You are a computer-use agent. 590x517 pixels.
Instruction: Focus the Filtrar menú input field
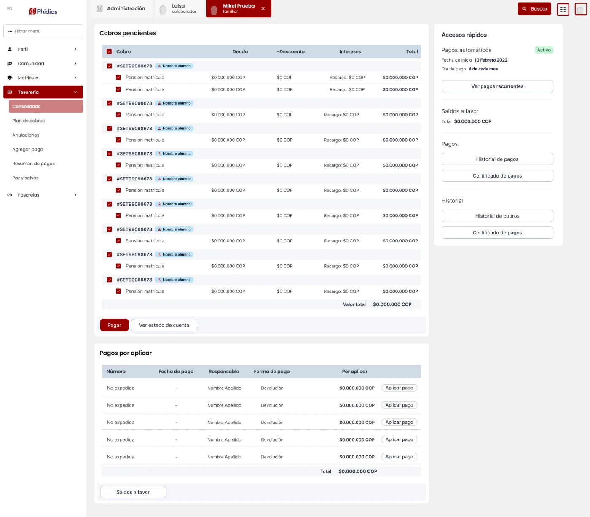tap(43, 31)
